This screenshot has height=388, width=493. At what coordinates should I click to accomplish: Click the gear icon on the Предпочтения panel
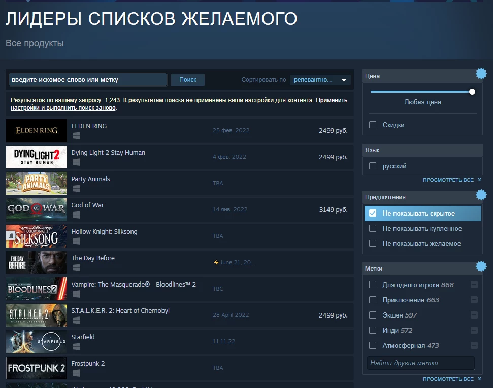coord(481,195)
